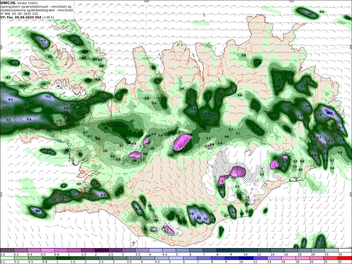This screenshot has height=264, width=352.
Task: Click the 2.5 rain legend grey-green swatch
Action: click(x=106, y=258)
